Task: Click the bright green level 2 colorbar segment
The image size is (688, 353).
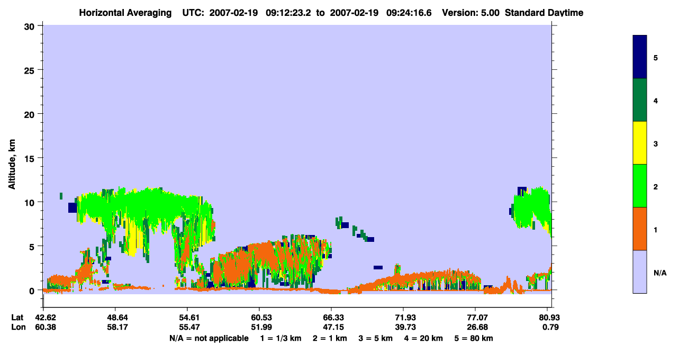Action: pyautogui.click(x=640, y=186)
